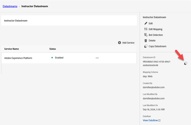191x125 pixels.
Task: Click the Enabled status text
Action: 59,58
